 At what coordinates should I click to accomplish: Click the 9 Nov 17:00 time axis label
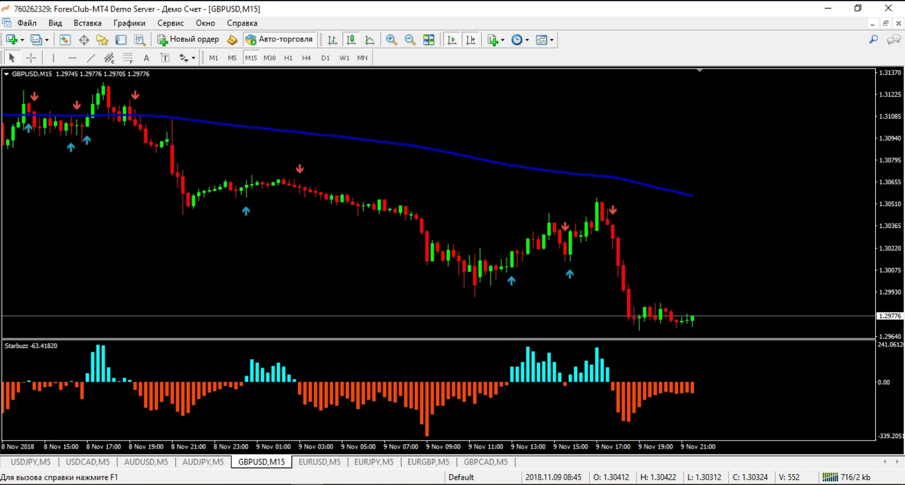(613, 446)
